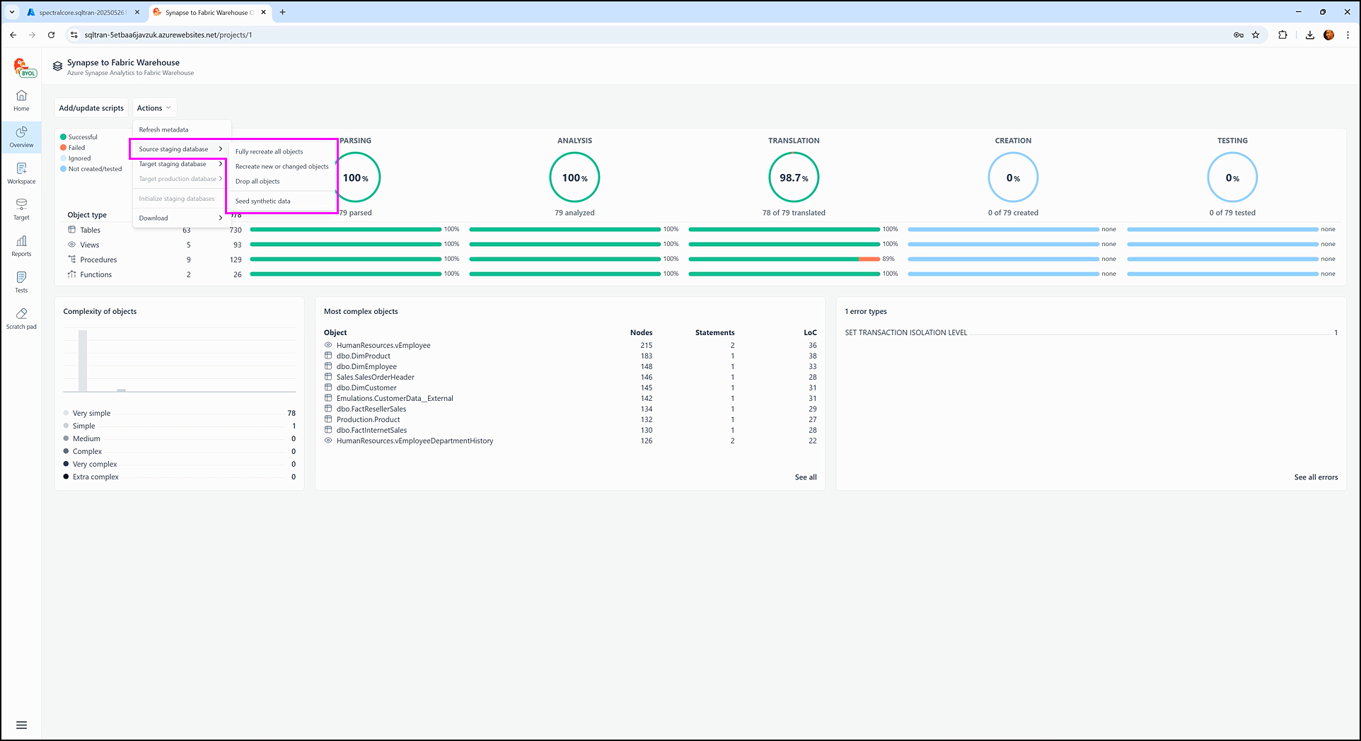Image resolution: width=1361 pixels, height=741 pixels.
Task: Open the Home sidebar icon
Action: tap(21, 100)
